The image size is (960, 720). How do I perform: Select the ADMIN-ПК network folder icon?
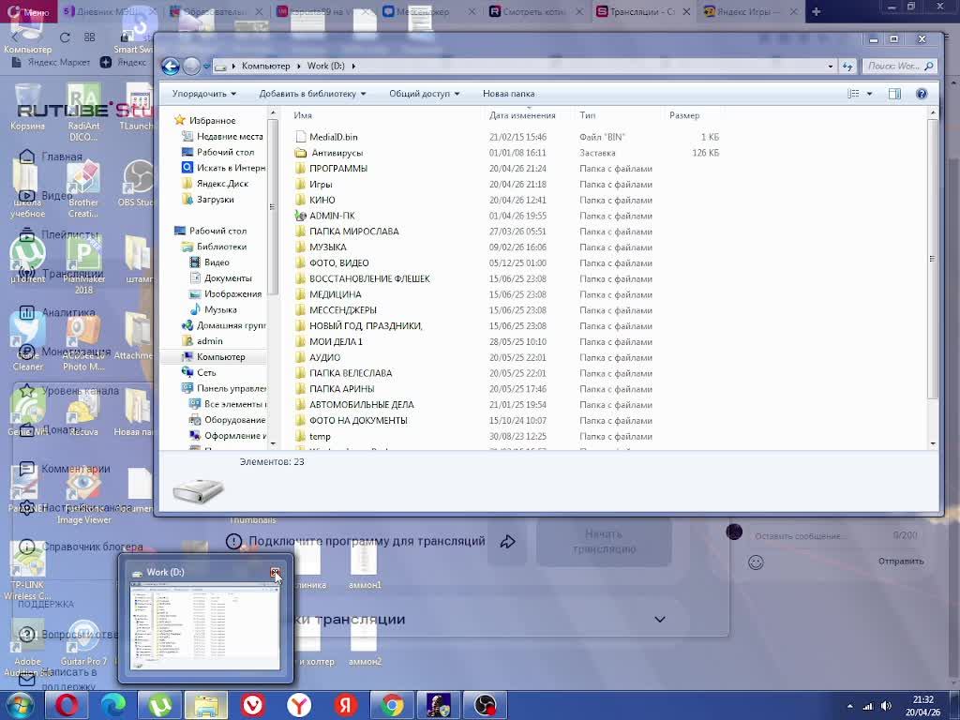pyautogui.click(x=300, y=216)
